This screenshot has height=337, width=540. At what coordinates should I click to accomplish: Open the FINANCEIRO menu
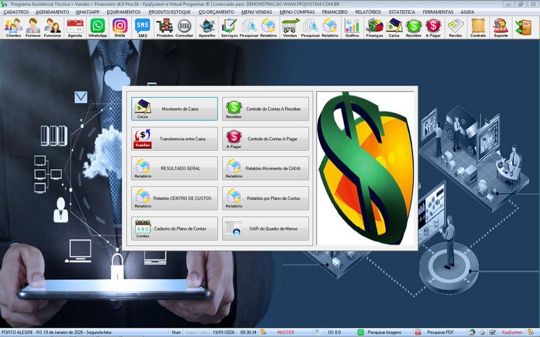(335, 12)
